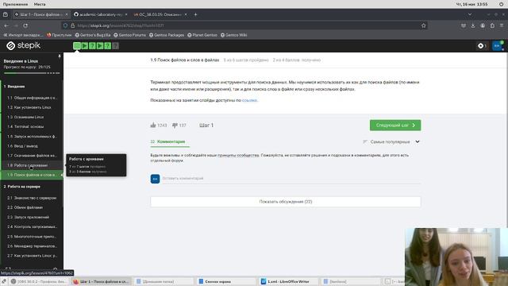Open Planet Gentoo bookmark

click(x=202, y=35)
